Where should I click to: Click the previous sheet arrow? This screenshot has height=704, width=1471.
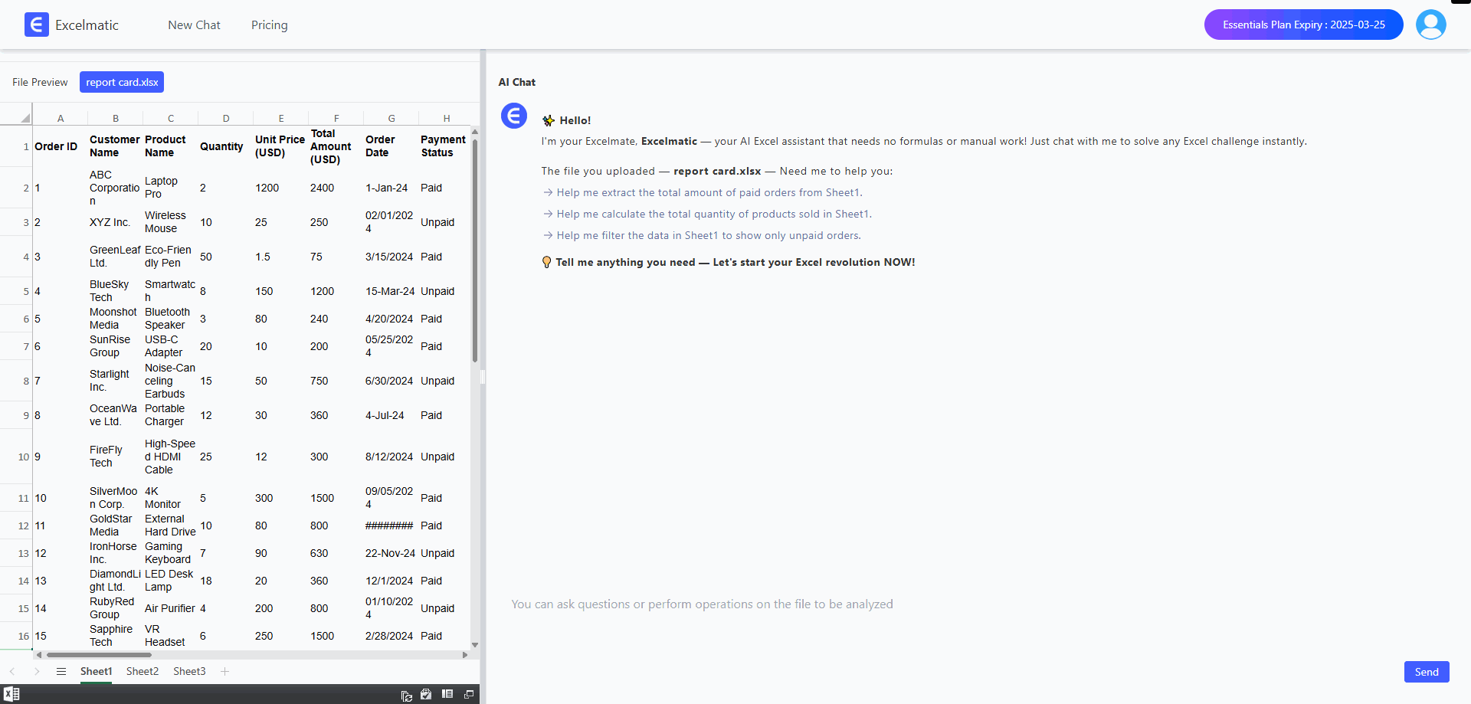pos(12,671)
